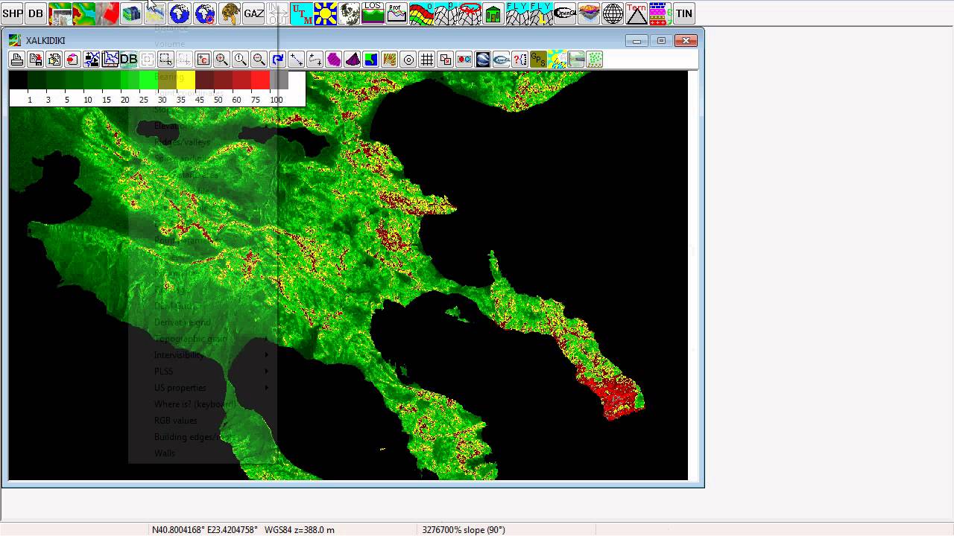The height and width of the screenshot is (536, 954).
Task: Select Intervisibility in the faded menu
Action: [x=179, y=355]
